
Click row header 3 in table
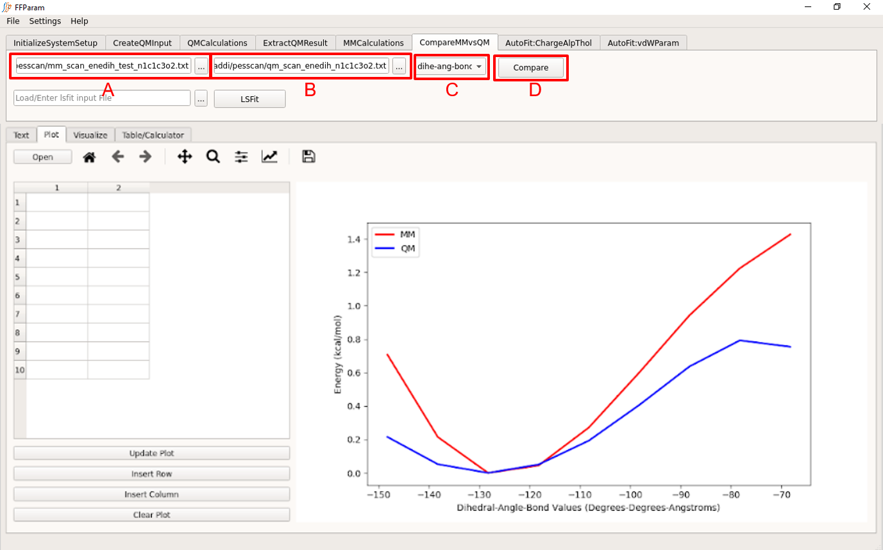(x=20, y=240)
